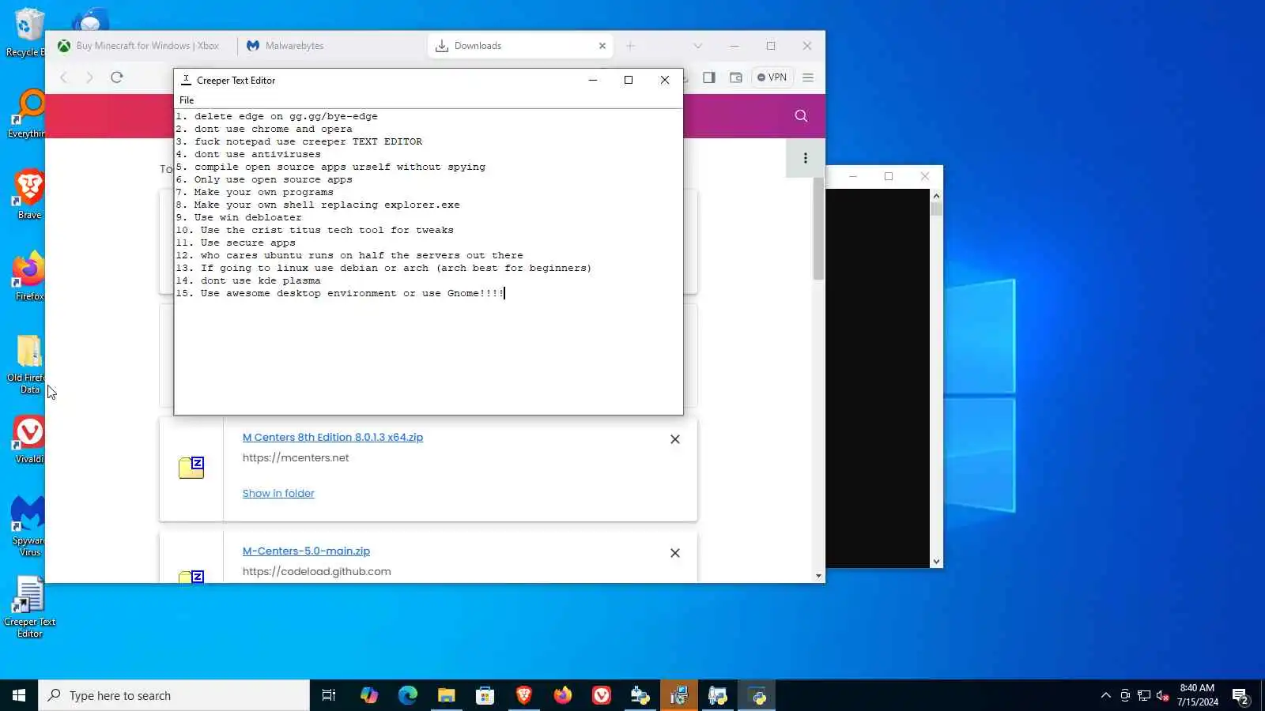1265x711 pixels.
Task: Open Microsoft Store from the taskbar
Action: (x=485, y=695)
